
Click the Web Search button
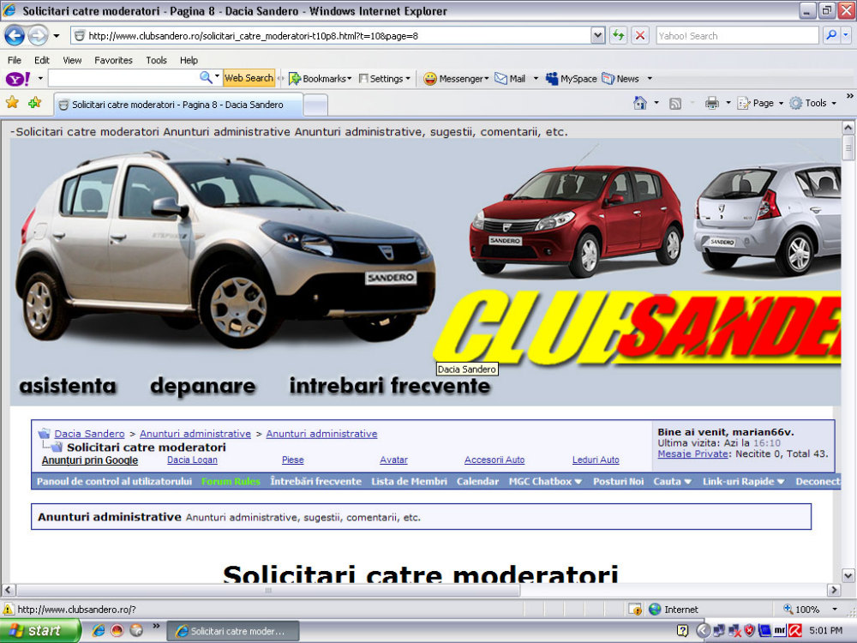coord(249,78)
